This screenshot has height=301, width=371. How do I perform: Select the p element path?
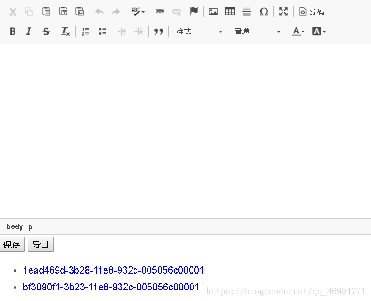(30, 227)
